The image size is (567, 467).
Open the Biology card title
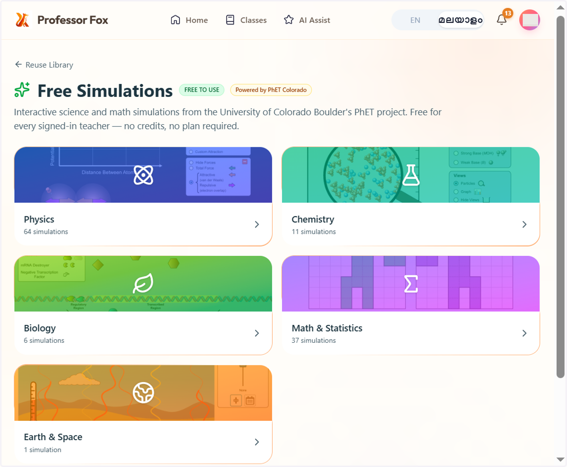[x=40, y=328]
